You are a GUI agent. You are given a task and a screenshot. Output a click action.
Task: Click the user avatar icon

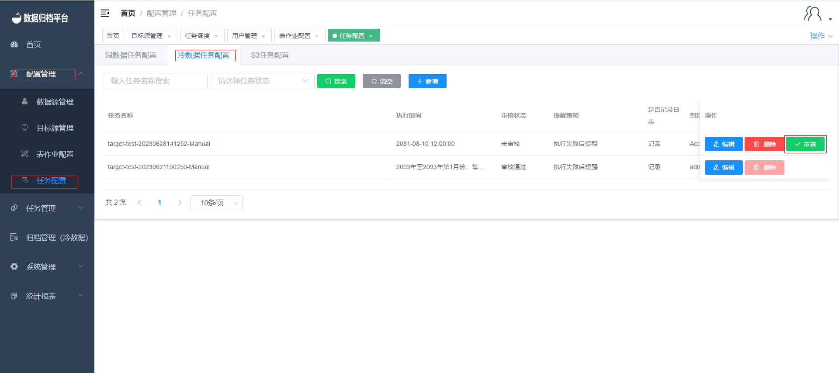pyautogui.click(x=812, y=14)
